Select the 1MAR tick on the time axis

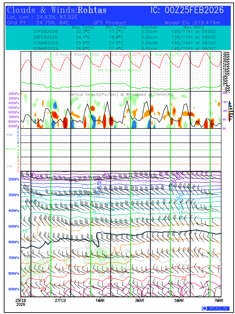point(100,300)
